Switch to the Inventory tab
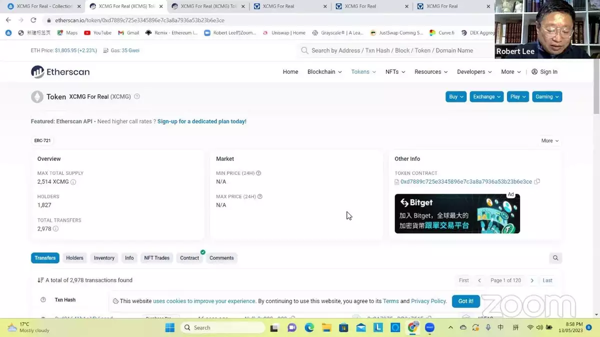600x337 pixels. 104,258
